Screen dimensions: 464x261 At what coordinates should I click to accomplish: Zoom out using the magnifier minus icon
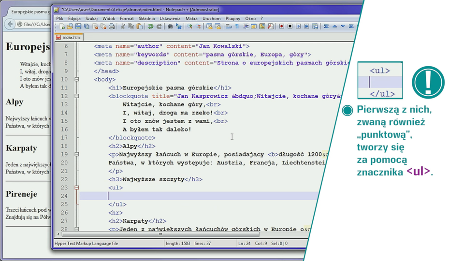click(x=198, y=27)
